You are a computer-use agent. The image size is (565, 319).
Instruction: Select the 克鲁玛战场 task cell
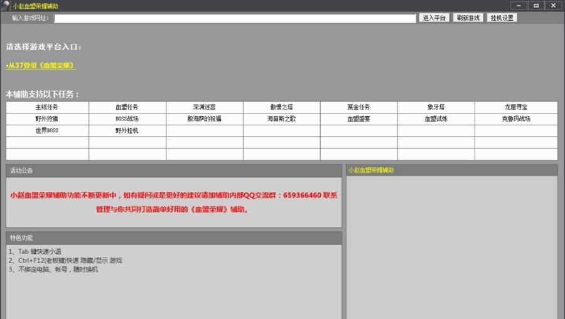tap(516, 119)
